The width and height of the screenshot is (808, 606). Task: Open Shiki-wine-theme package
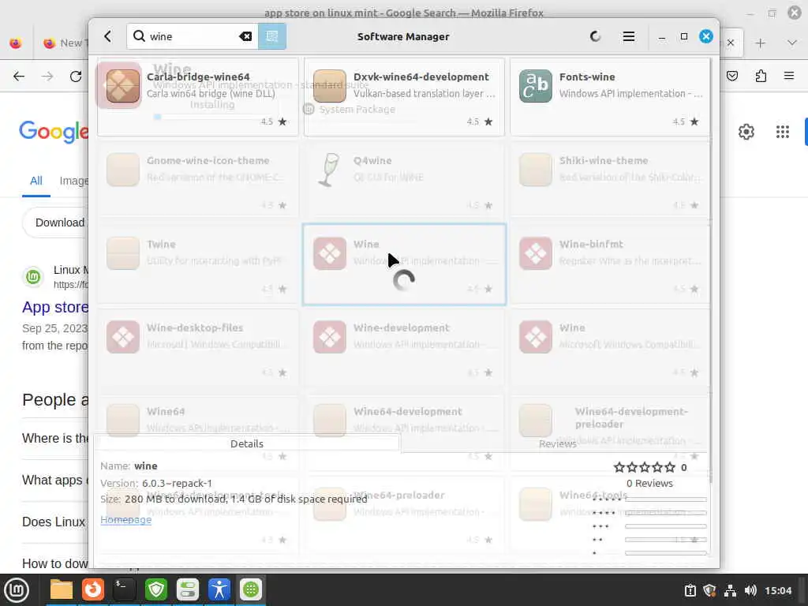coord(610,181)
